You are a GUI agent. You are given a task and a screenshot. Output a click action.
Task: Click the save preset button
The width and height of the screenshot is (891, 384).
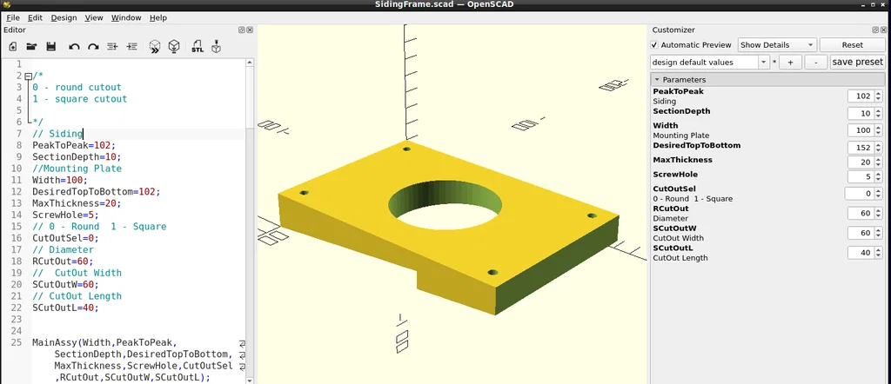coord(857,62)
